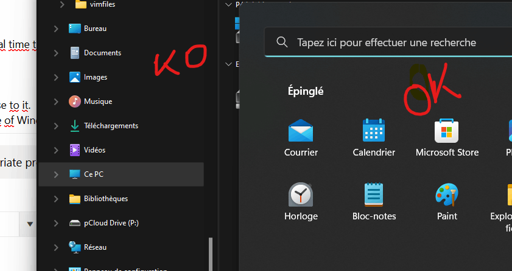Expand the Réseau tree node
The image size is (512, 271).
(x=56, y=247)
